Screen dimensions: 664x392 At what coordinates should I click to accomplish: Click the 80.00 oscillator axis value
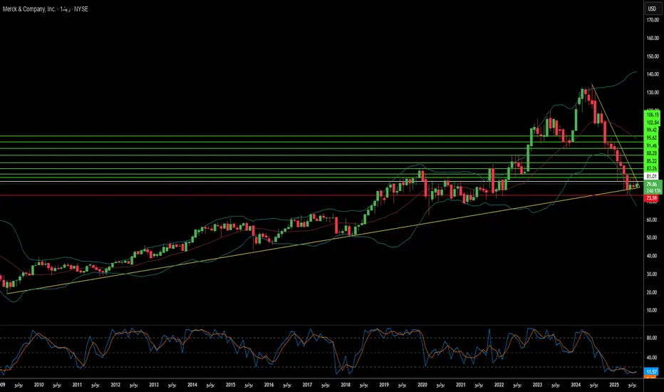pos(652,338)
